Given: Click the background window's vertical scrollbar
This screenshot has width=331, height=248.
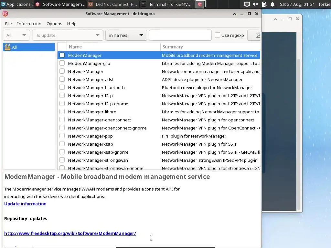Looking at the screenshot, I should tap(299, 134).
